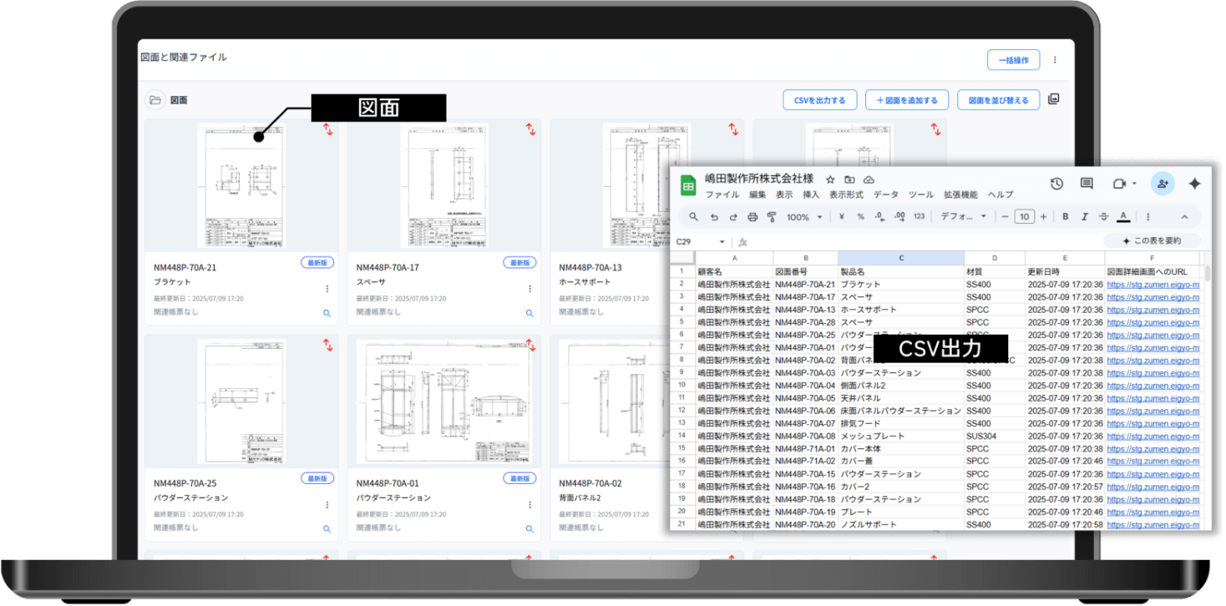Toggle italic formatting in Sheets toolbar

1085,217
